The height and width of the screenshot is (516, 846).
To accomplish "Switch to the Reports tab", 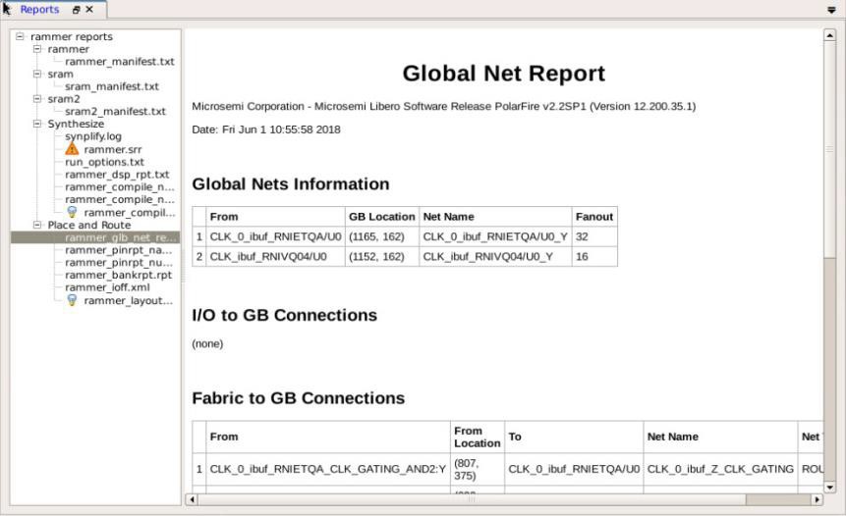I will (39, 10).
